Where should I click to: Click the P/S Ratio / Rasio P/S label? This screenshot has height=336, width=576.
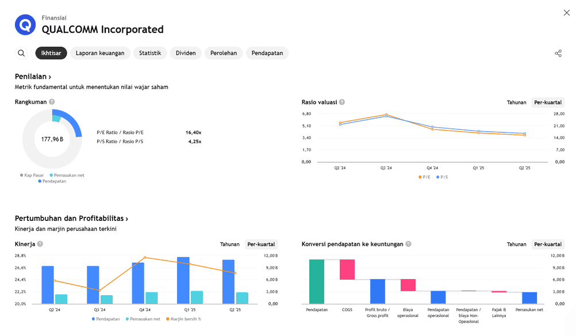click(x=120, y=142)
